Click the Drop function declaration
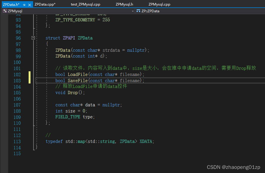Image resolution: width=265 pixels, height=173 pixels. click(x=73, y=93)
